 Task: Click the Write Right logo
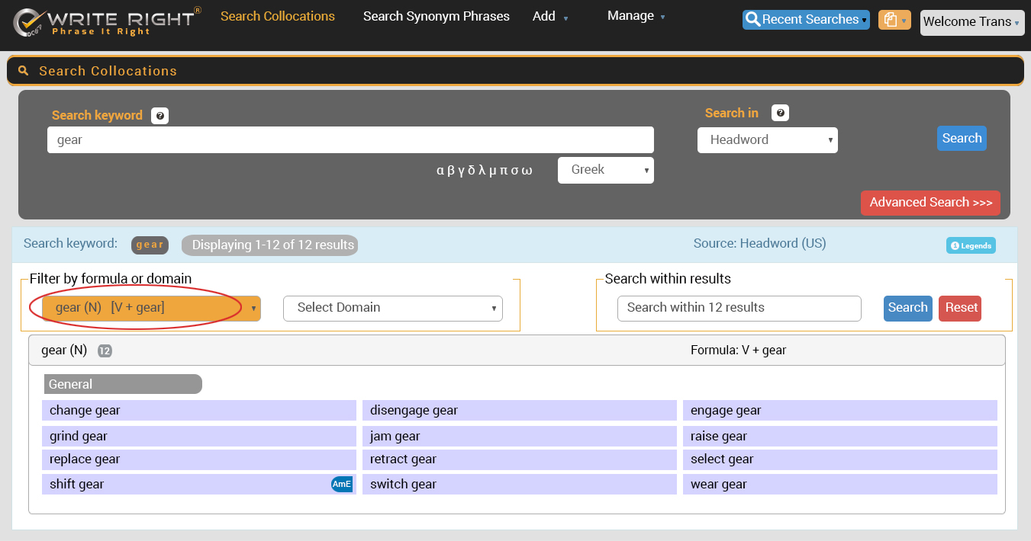coord(107,22)
